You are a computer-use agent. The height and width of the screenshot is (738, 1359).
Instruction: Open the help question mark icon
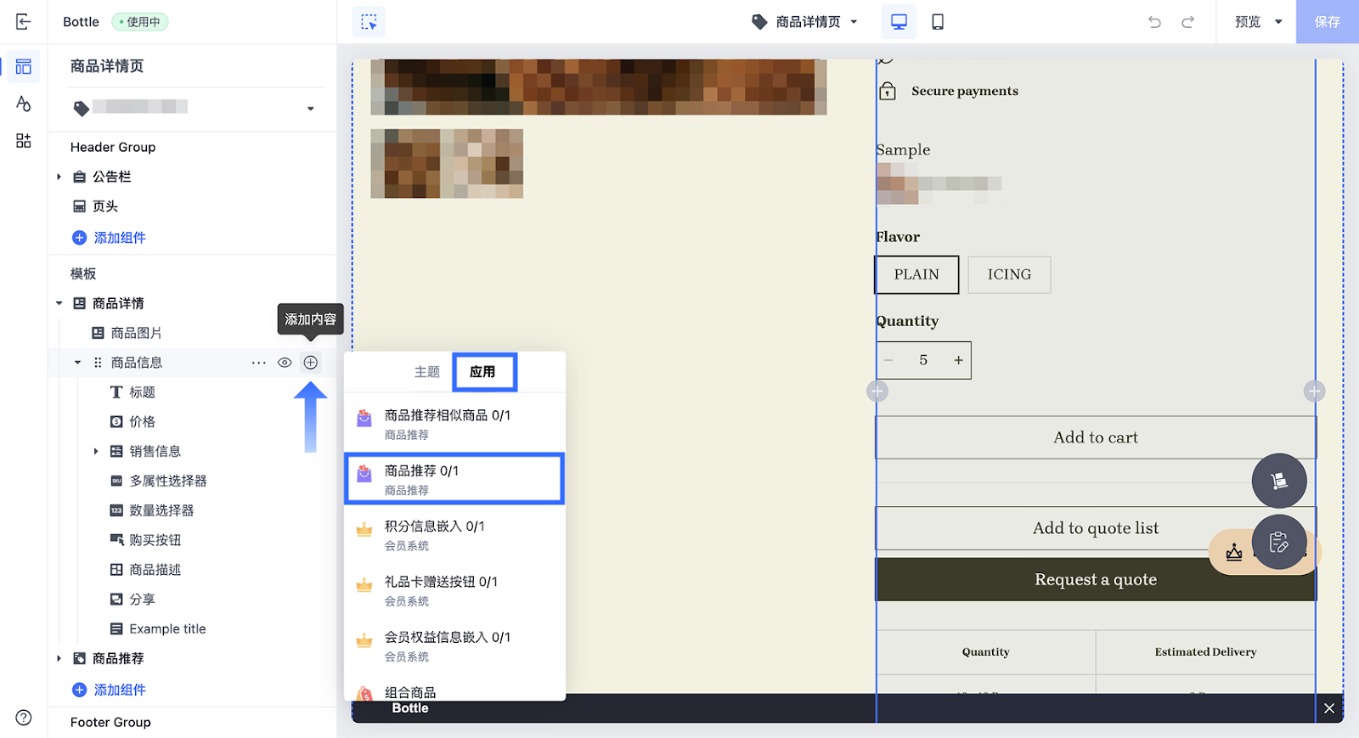(x=24, y=718)
